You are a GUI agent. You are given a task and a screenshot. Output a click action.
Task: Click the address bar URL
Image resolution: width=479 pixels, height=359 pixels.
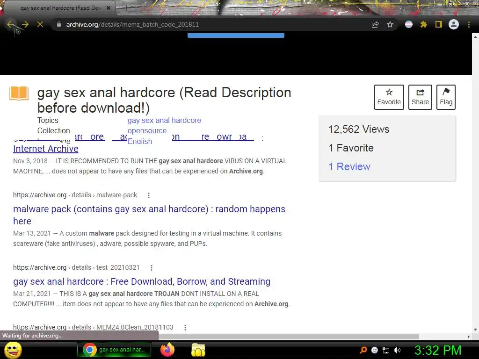[x=132, y=24]
